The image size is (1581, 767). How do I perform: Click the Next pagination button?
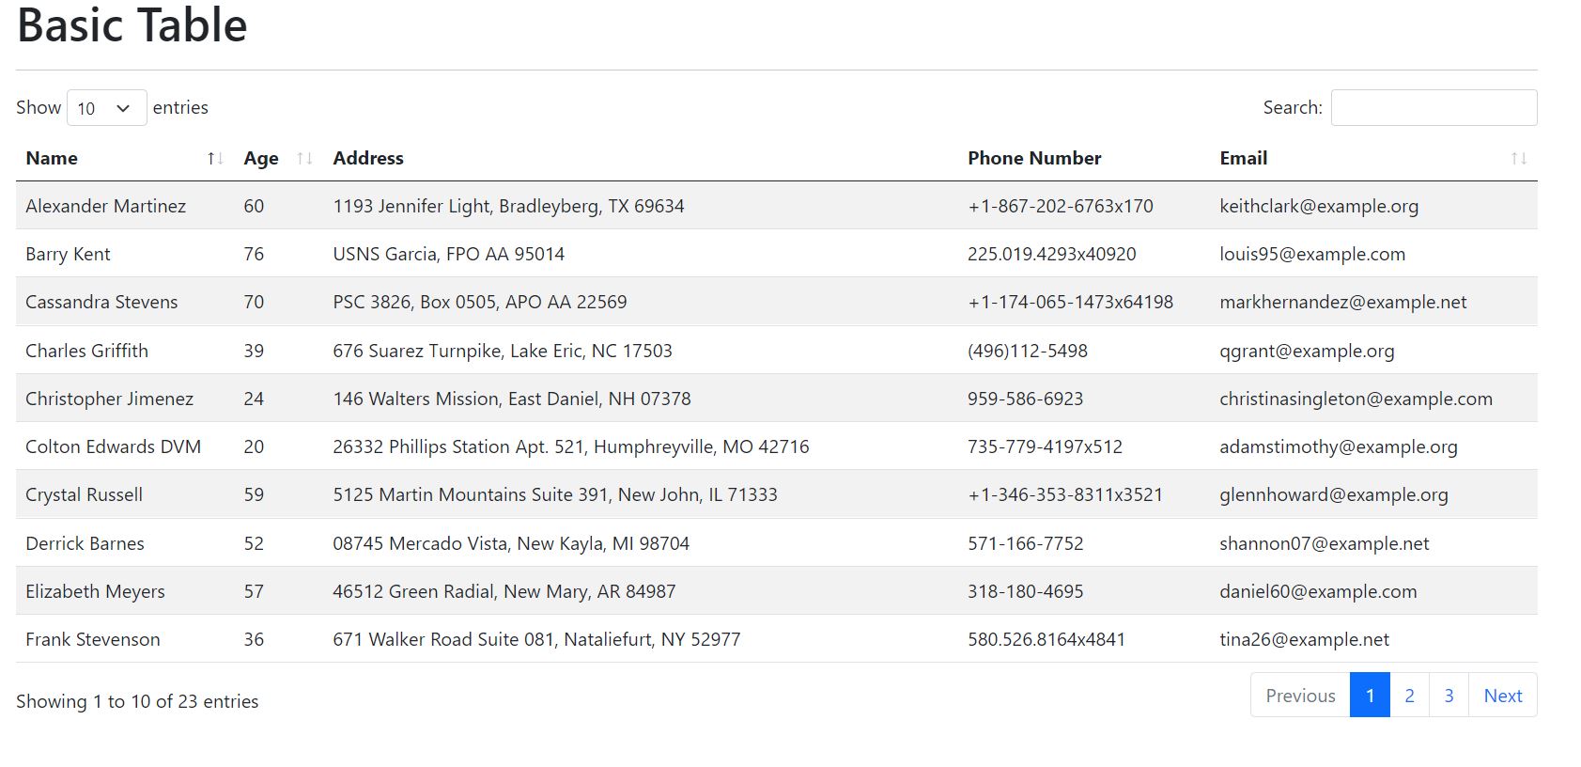pos(1503,696)
